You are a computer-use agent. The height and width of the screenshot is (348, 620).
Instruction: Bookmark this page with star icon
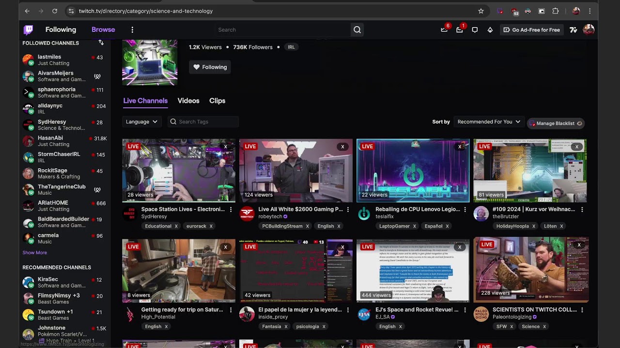click(481, 11)
